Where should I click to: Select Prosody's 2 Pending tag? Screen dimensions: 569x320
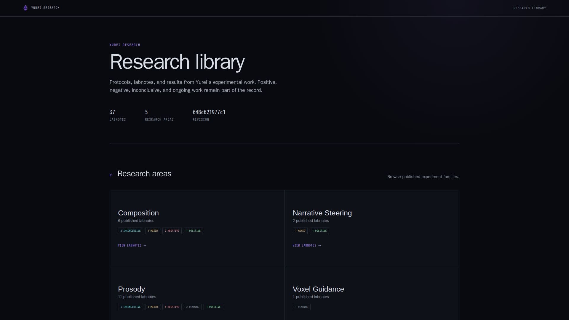click(193, 307)
